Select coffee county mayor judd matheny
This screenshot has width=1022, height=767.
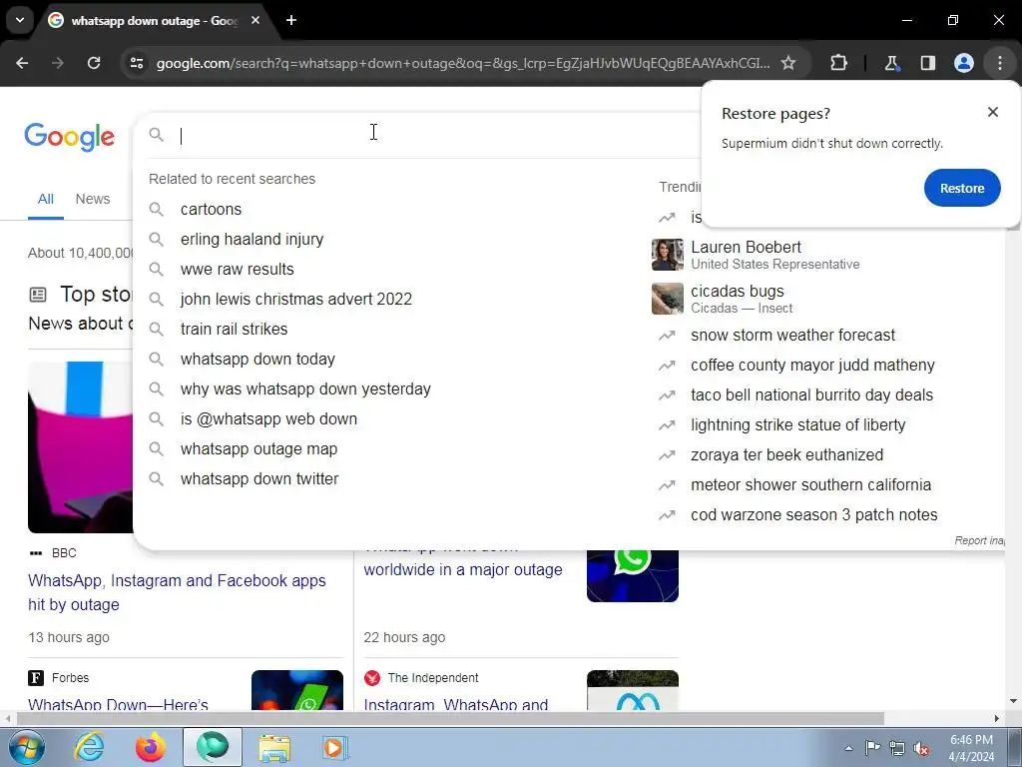tap(812, 366)
